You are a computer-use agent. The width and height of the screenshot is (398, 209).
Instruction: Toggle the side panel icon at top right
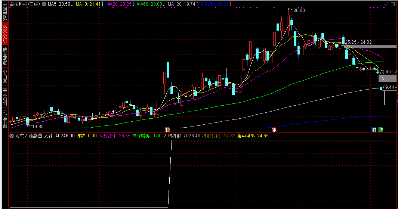(x=392, y=4)
